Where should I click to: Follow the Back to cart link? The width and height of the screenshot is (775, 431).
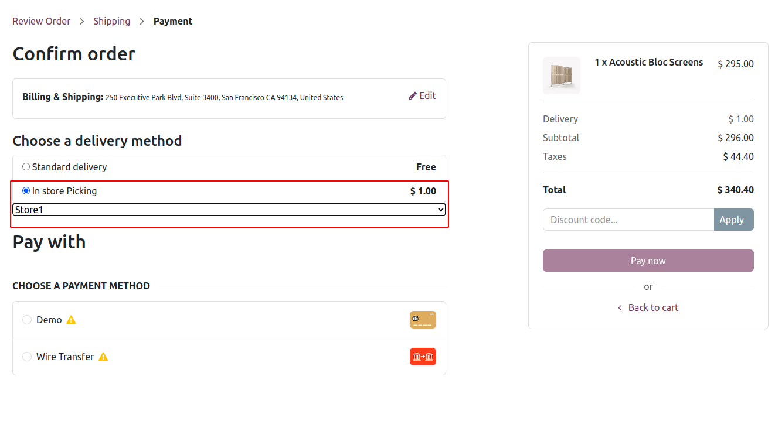point(653,307)
